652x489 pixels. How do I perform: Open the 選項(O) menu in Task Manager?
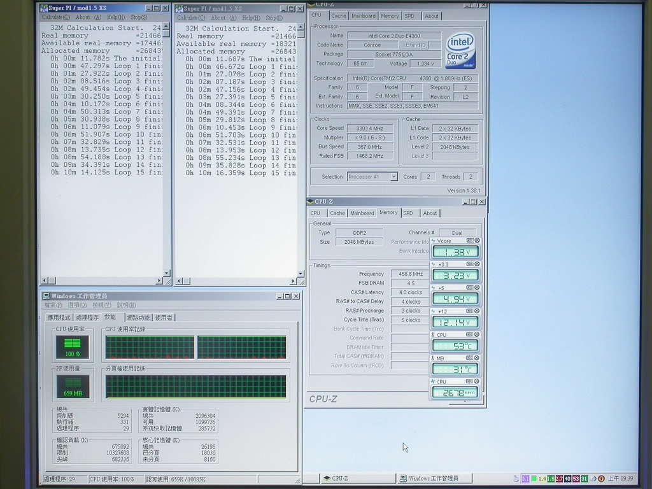pos(77,305)
